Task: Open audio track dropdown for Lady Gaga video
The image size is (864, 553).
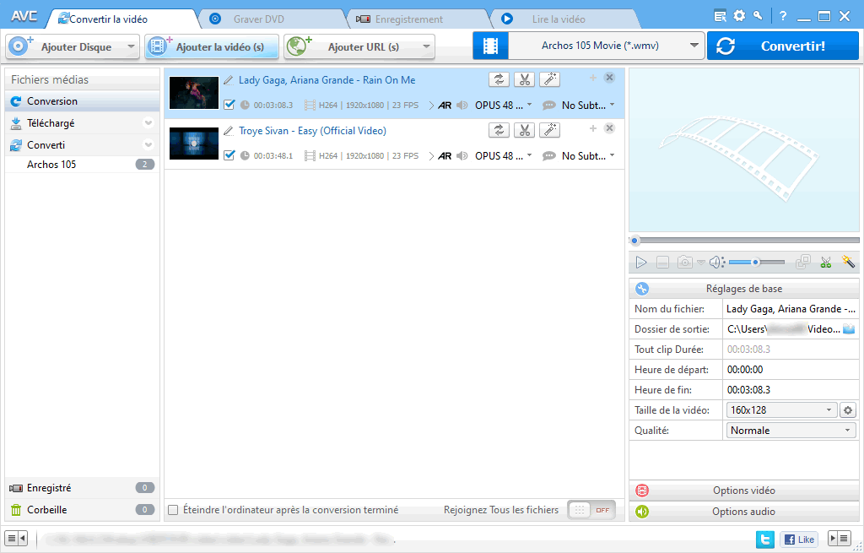Action: pyautogui.click(x=530, y=104)
